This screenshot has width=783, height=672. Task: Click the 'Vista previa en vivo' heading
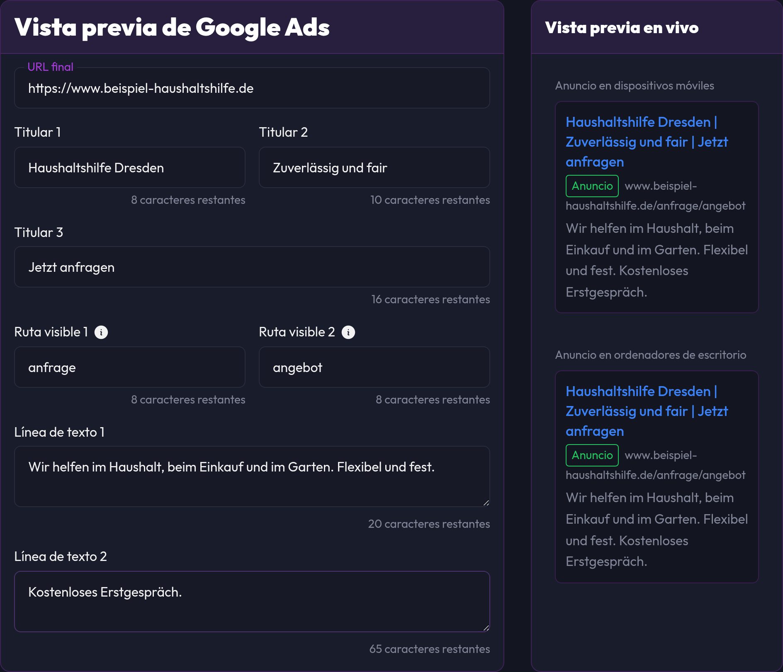coord(622,28)
